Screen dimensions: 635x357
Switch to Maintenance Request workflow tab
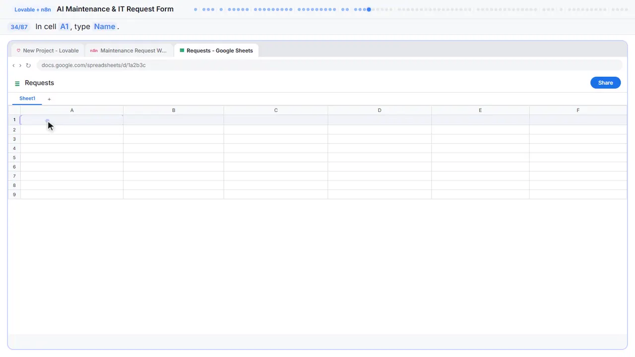[129, 51]
